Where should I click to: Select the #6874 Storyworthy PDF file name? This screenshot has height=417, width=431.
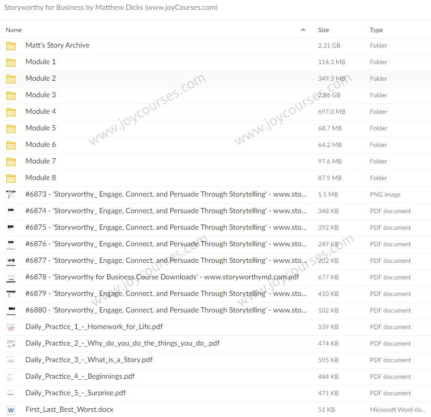[166, 211]
